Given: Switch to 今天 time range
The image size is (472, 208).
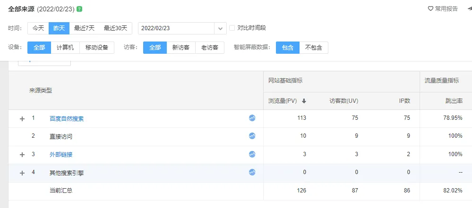Looking at the screenshot, I should 38,28.
